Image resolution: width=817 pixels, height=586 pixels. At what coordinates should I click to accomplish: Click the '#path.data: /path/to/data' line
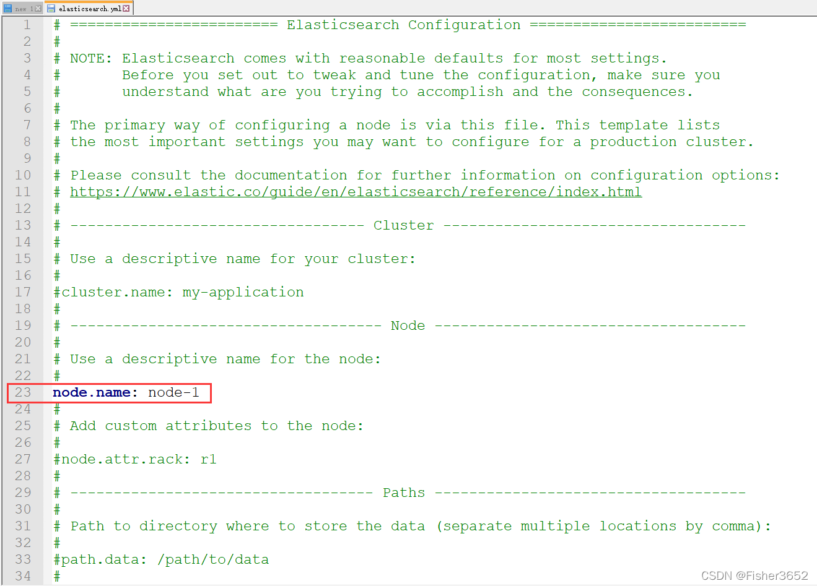161,559
